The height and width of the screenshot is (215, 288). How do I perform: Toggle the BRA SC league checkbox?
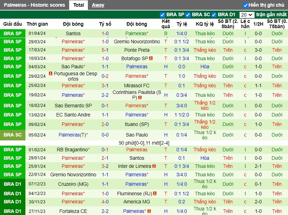tap(188, 15)
